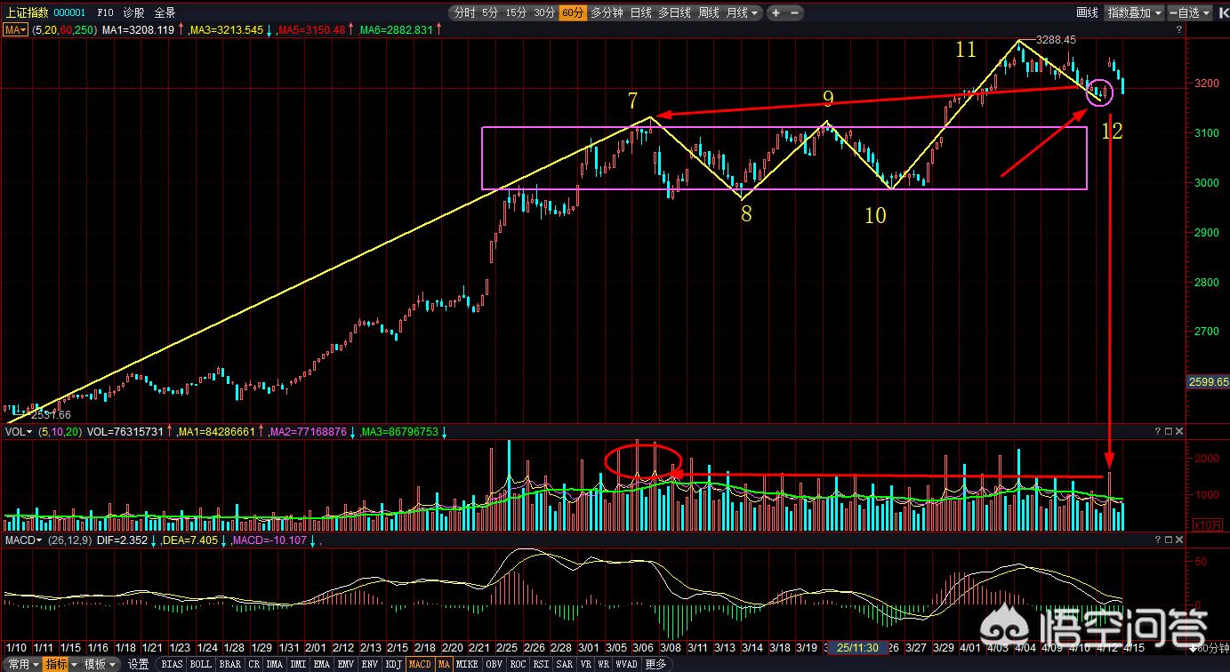Click the MACD parameters (26,12,9)
Screen dimensions: 1230x672
tap(71, 540)
